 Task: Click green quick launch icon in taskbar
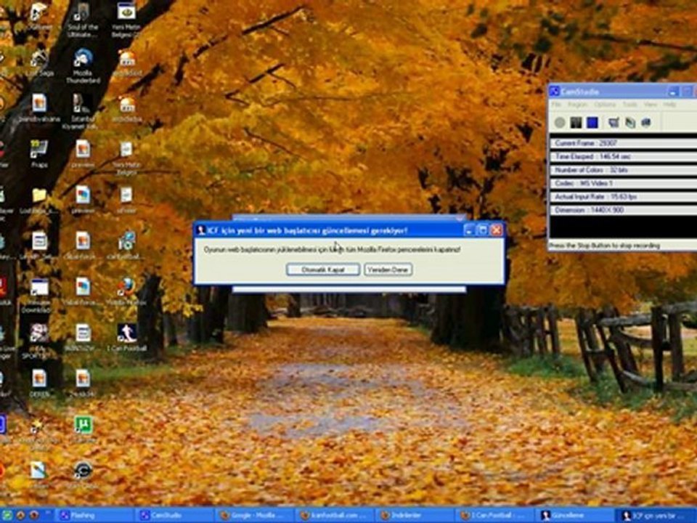[7, 516]
